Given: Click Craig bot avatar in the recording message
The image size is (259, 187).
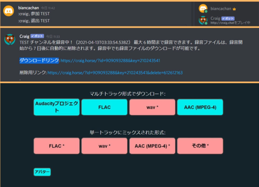Looking at the screenshot, I should click(10, 39).
